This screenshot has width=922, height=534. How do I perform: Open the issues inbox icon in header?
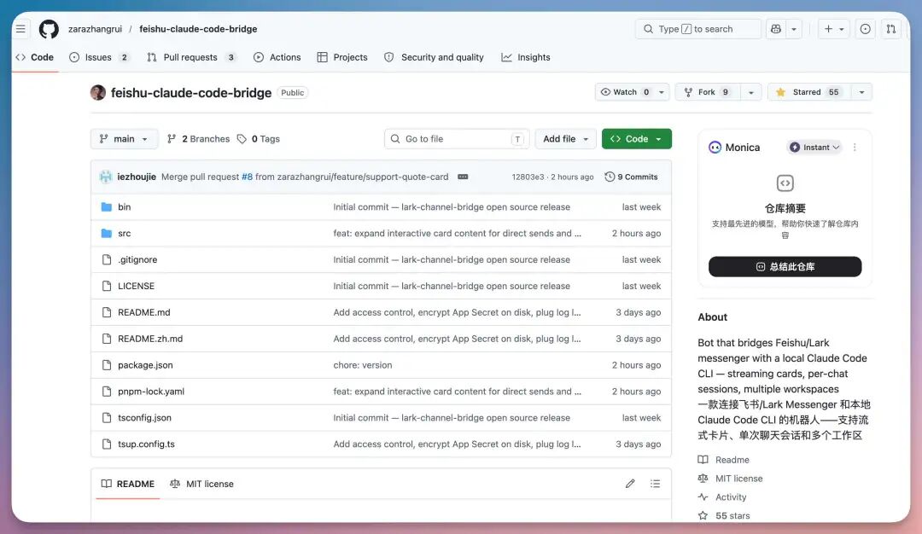point(865,29)
